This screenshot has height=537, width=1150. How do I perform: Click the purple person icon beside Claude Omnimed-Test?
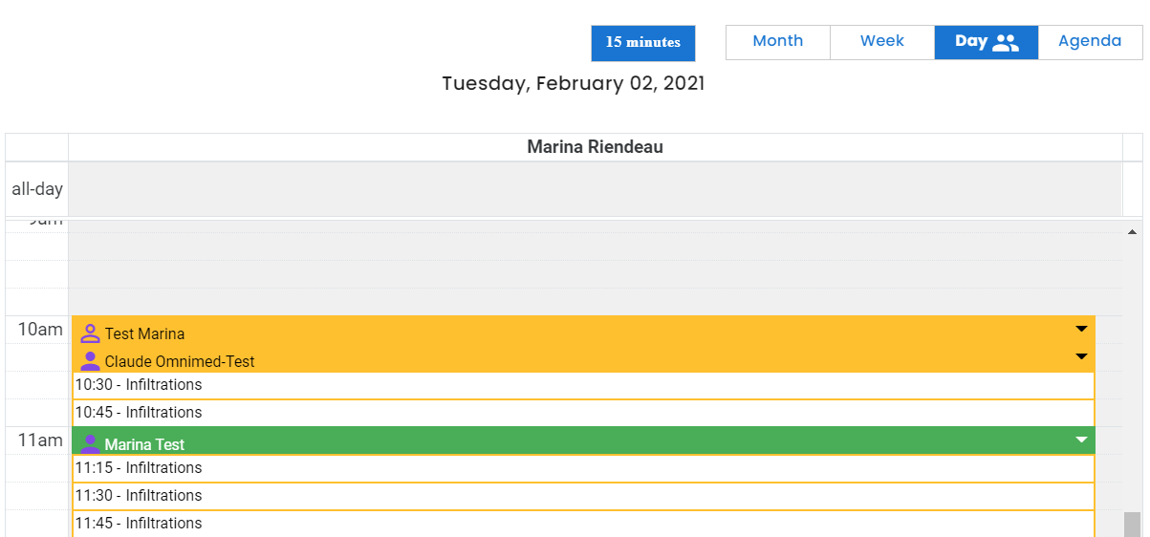coord(90,361)
